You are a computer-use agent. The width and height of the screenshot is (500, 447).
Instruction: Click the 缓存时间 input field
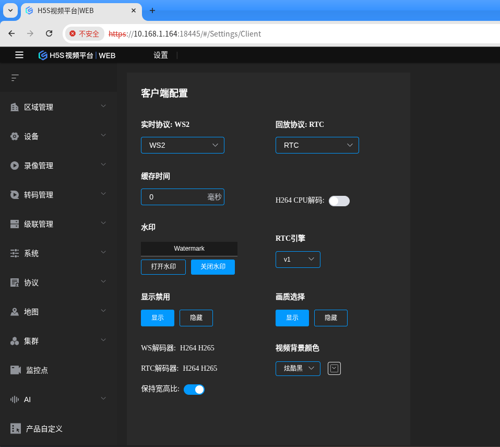coord(175,197)
